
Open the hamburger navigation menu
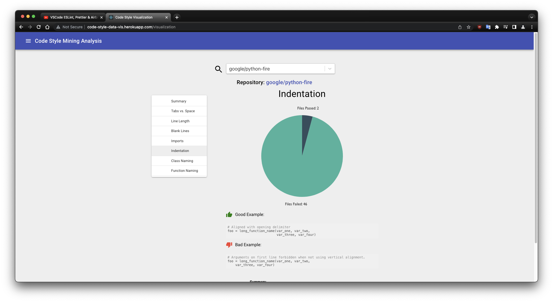click(x=28, y=41)
